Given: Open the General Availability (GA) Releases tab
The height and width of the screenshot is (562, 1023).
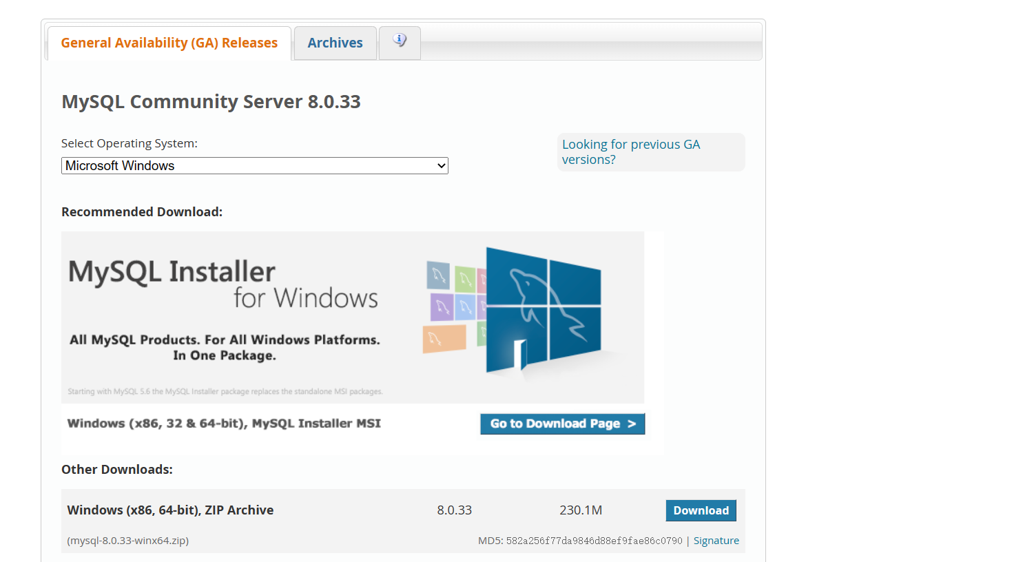Looking at the screenshot, I should coord(169,43).
